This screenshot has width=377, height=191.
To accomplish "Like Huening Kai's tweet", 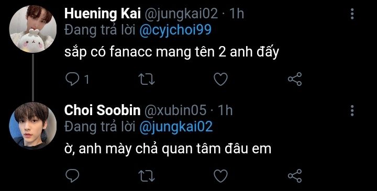I will [x=220, y=80].
